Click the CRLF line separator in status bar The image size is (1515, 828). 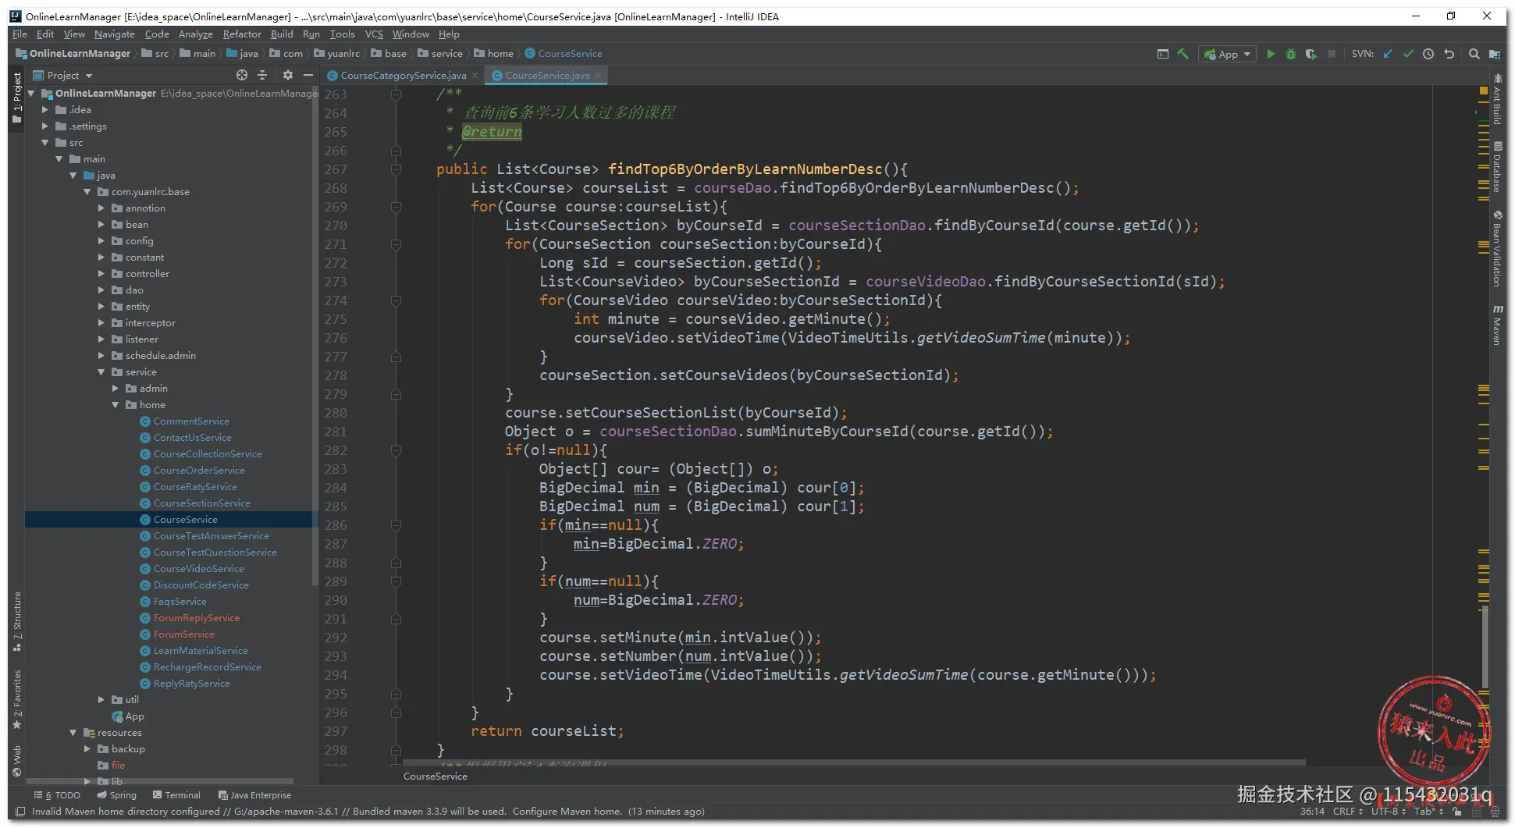[1348, 812]
